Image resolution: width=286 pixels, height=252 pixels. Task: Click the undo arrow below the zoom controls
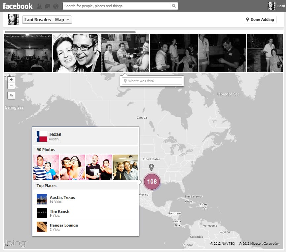click(x=11, y=95)
